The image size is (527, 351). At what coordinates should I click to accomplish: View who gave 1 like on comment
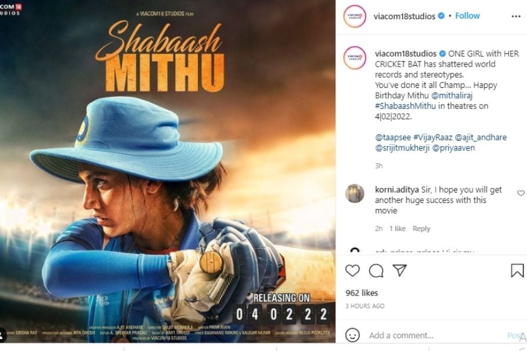(398, 229)
